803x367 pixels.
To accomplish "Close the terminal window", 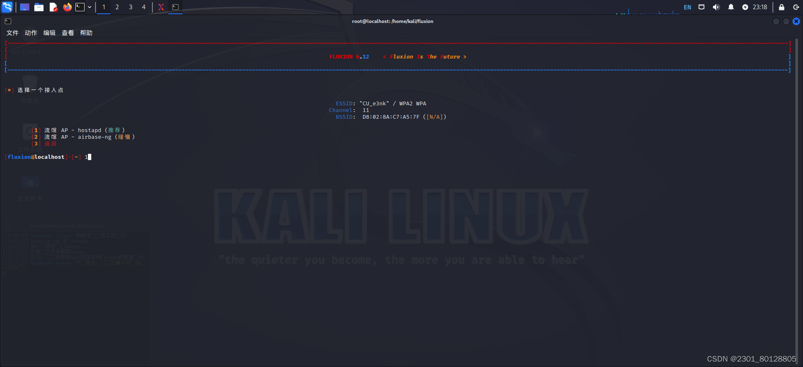I will click(x=796, y=21).
